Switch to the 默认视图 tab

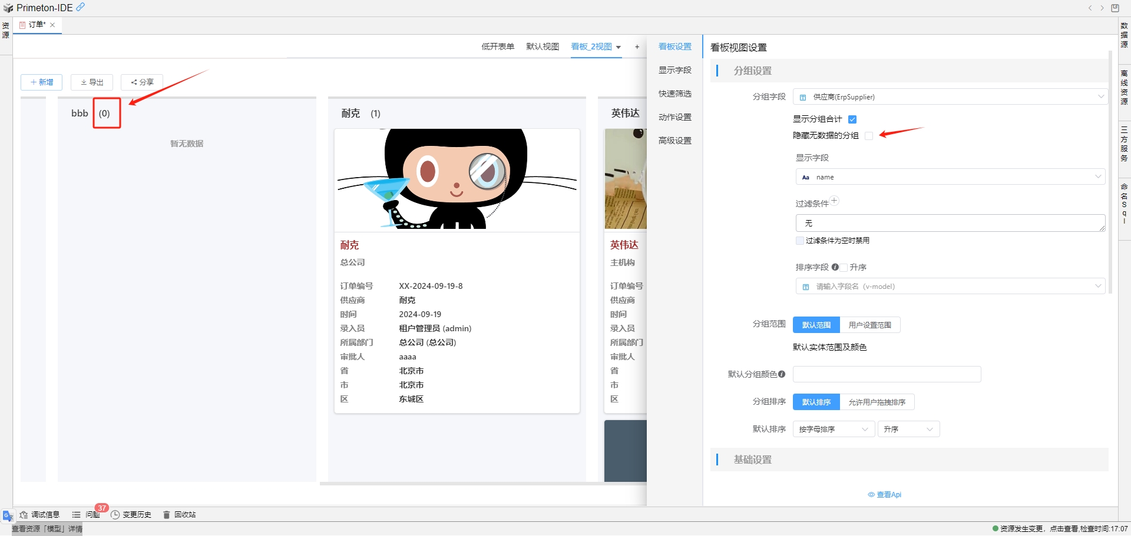pos(542,47)
